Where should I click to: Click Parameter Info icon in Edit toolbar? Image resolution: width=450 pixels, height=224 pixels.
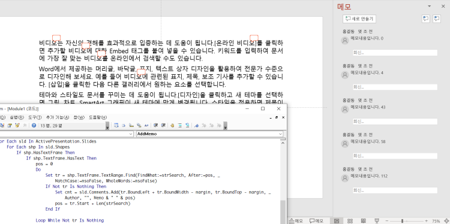point(139,125)
